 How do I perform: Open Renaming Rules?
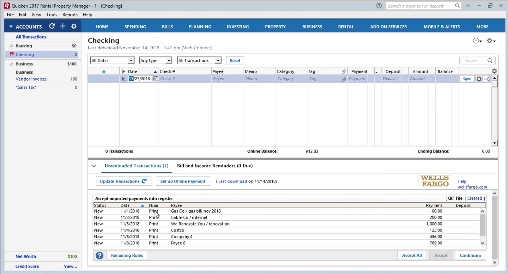[127, 256]
